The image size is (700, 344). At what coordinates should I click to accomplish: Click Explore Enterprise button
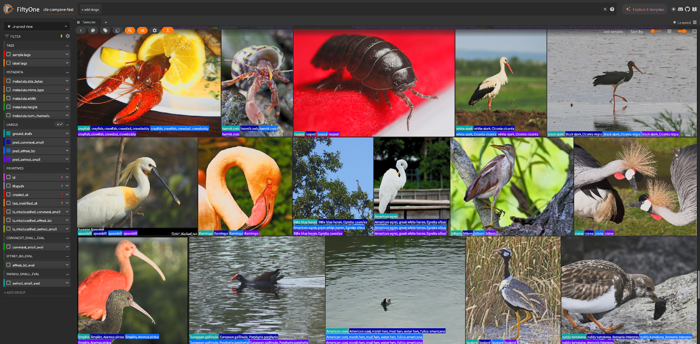(x=645, y=9)
